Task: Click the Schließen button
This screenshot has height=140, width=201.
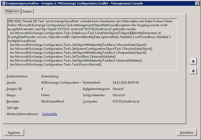Action: point(187,132)
